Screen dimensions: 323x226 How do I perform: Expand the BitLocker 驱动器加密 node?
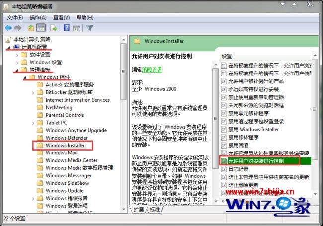coord(33,93)
